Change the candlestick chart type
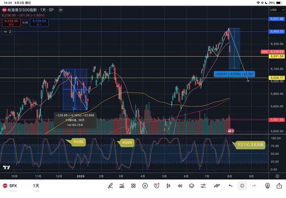Screen dimensions: 286x198 point(169,186)
